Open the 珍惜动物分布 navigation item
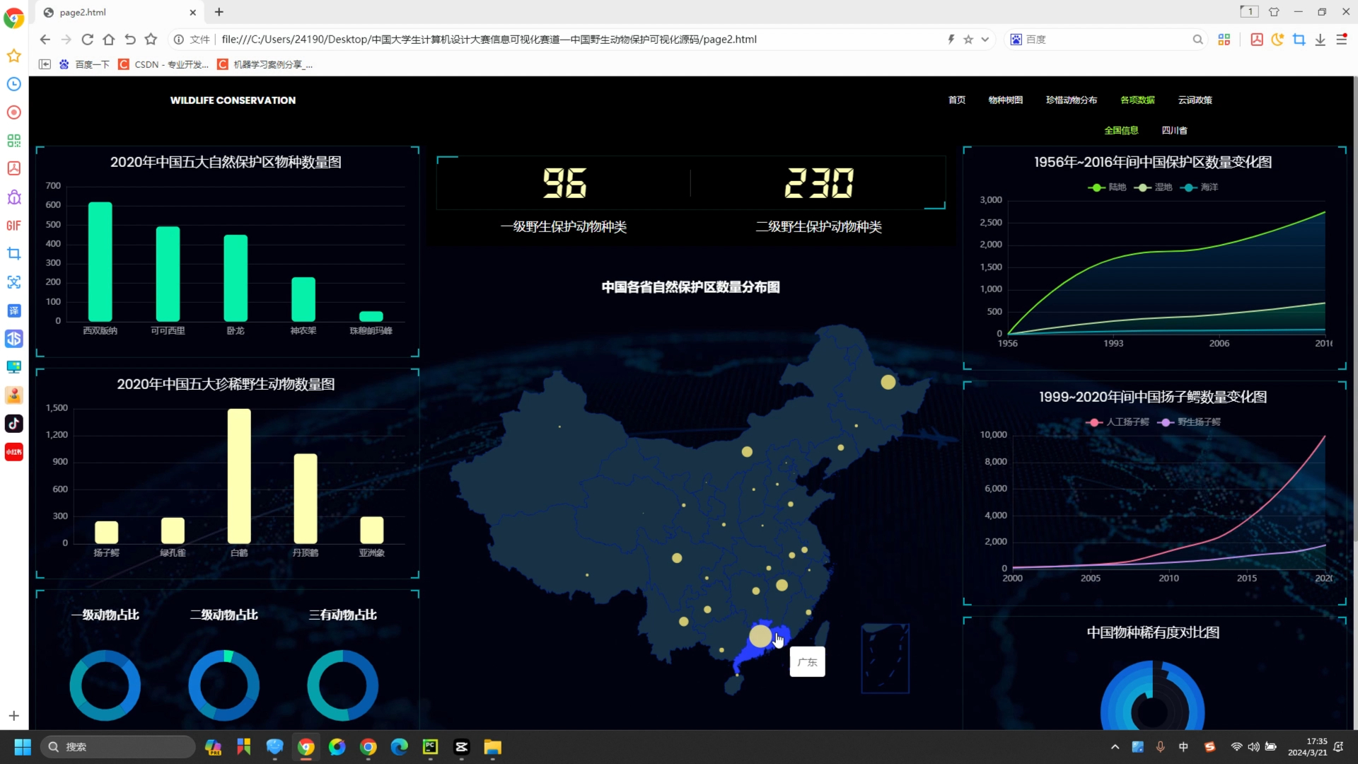1358x764 pixels. pyautogui.click(x=1072, y=100)
